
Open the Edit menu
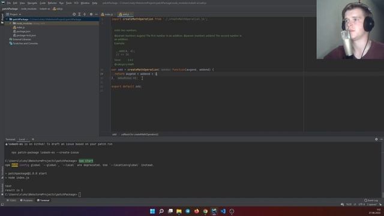tap(15, 3)
